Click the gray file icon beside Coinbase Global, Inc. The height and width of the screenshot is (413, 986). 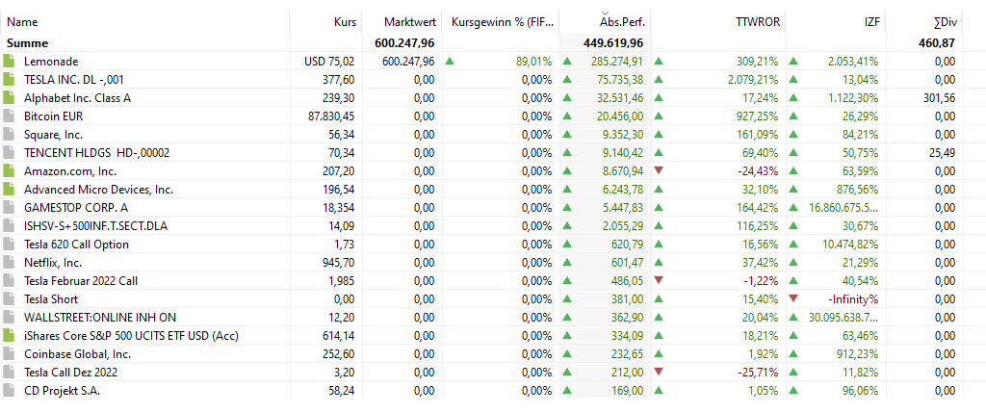click(8, 354)
